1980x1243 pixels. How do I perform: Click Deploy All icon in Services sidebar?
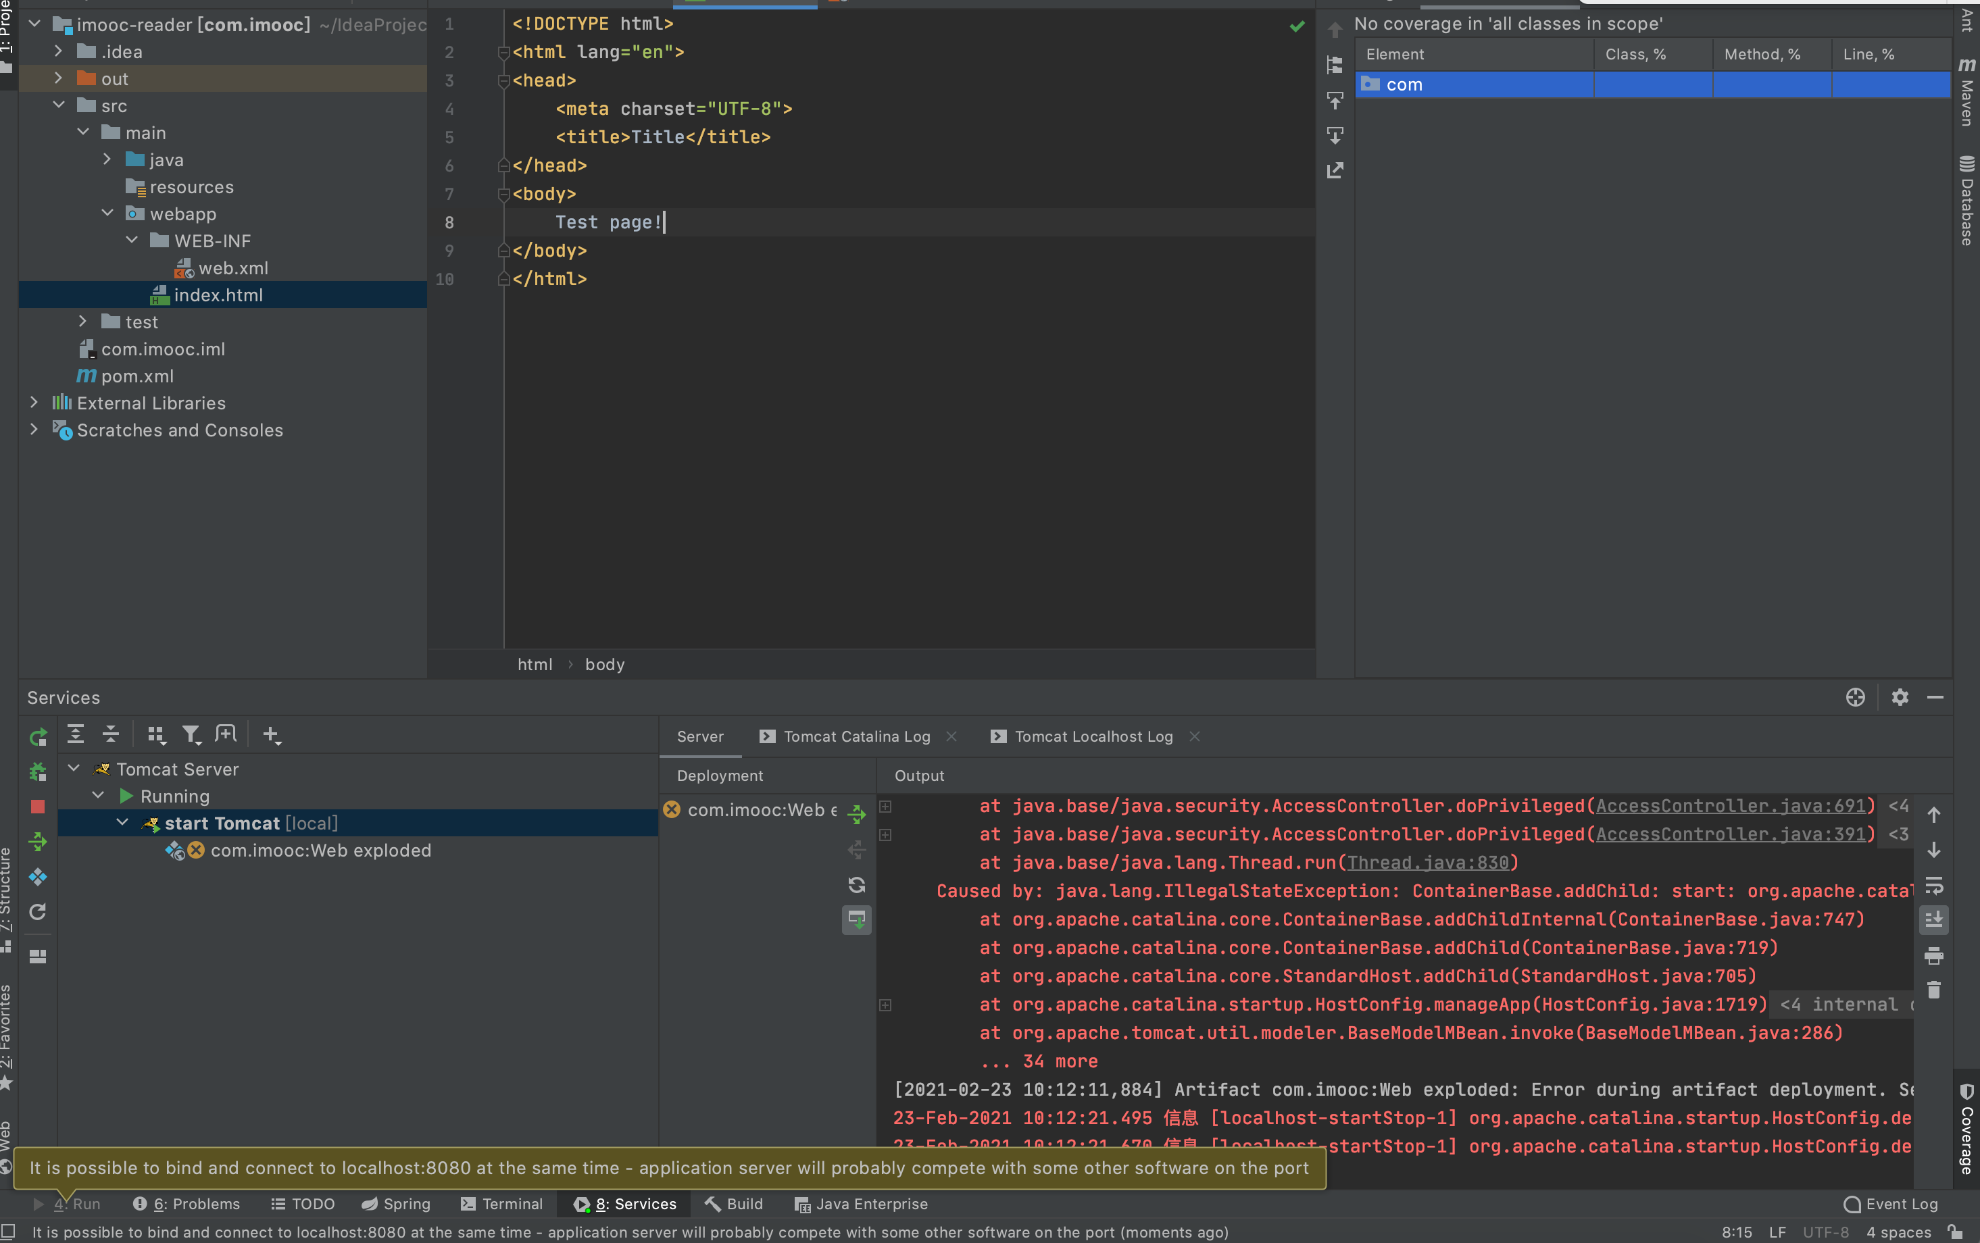(x=38, y=841)
